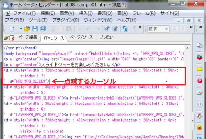Click the picture link icon in sidebar
Screen dimensions: 206x139
point(199,92)
